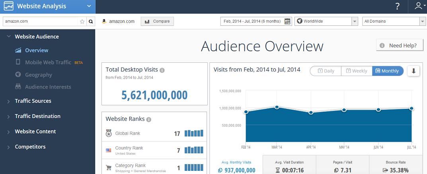Click the search magnifier icon
Viewport: 427px width, 174px height.
click(x=91, y=21)
